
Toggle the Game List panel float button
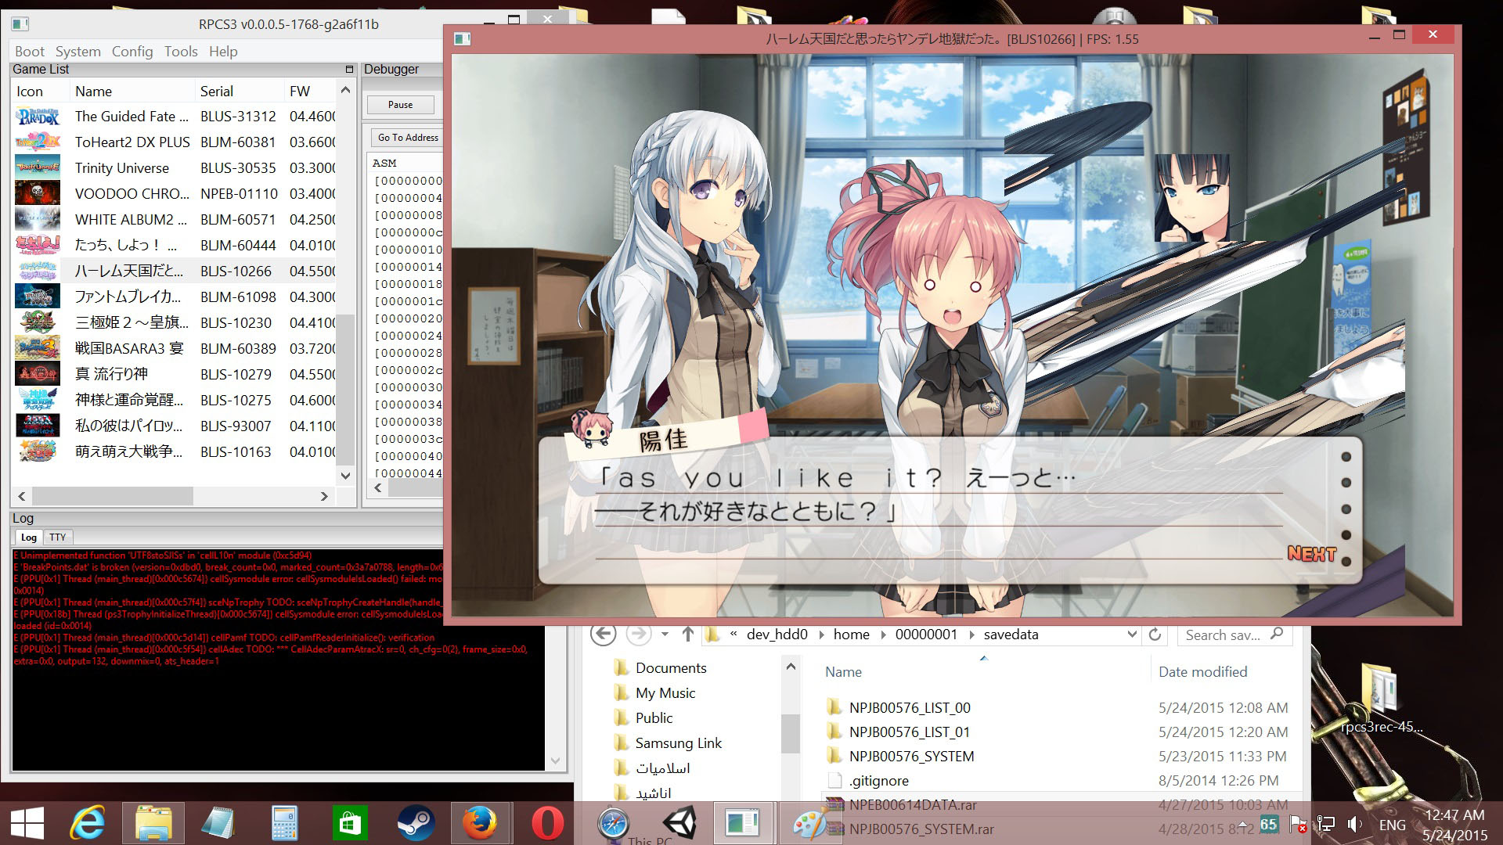(x=349, y=70)
